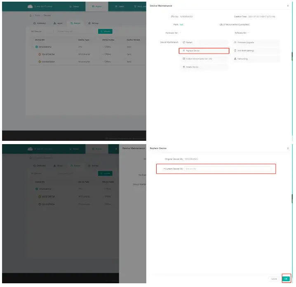Select Devices tab behind Replace Device panel
This screenshot has height=287, width=296.
(x=75, y=166)
